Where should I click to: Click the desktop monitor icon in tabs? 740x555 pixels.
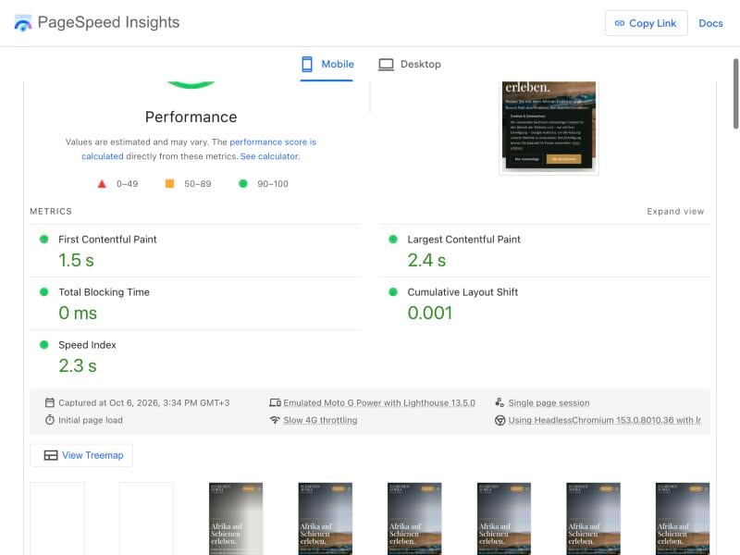[386, 64]
